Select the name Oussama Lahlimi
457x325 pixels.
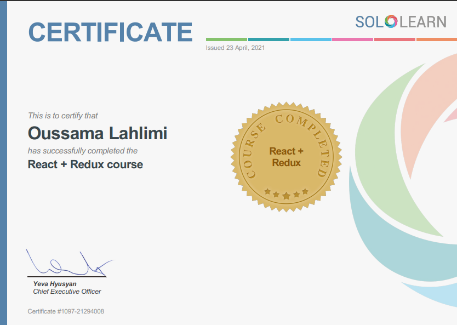coord(98,133)
